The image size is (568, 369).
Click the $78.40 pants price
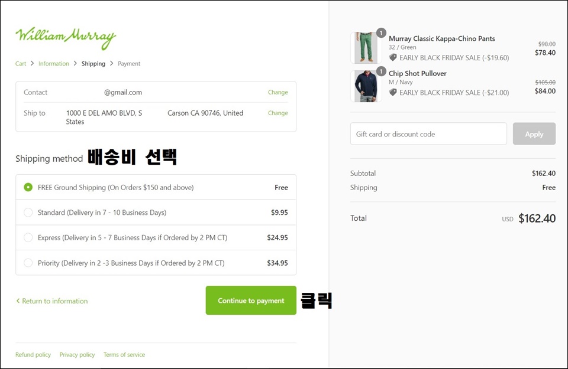click(x=545, y=53)
